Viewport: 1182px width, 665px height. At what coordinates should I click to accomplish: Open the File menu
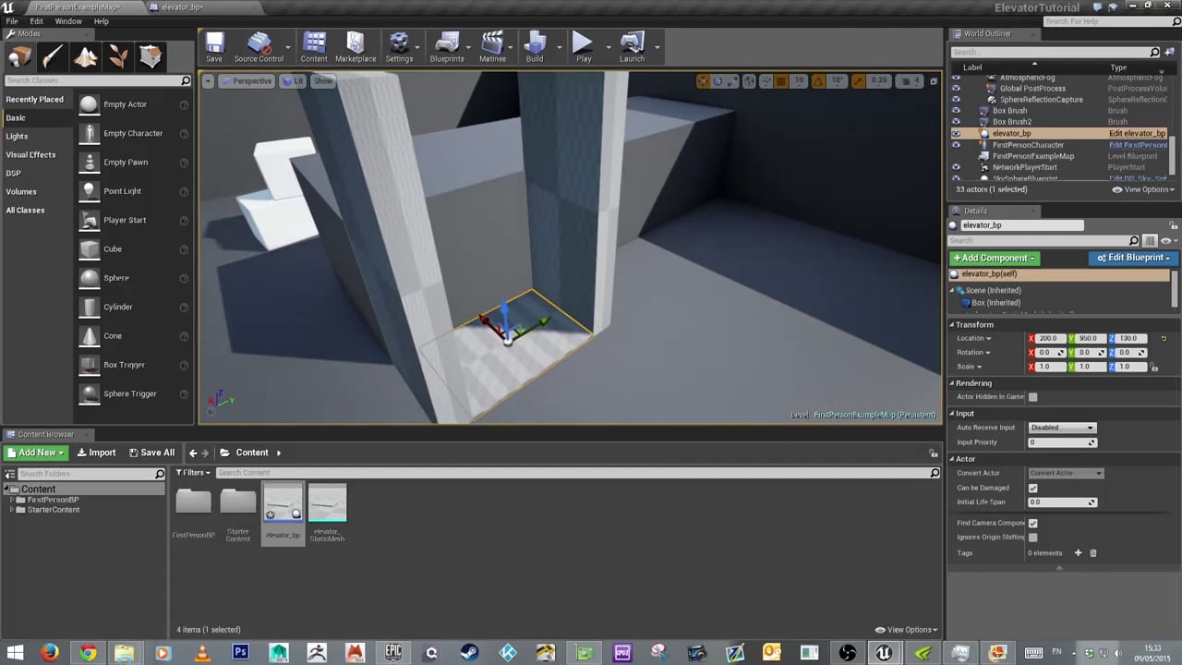click(12, 20)
